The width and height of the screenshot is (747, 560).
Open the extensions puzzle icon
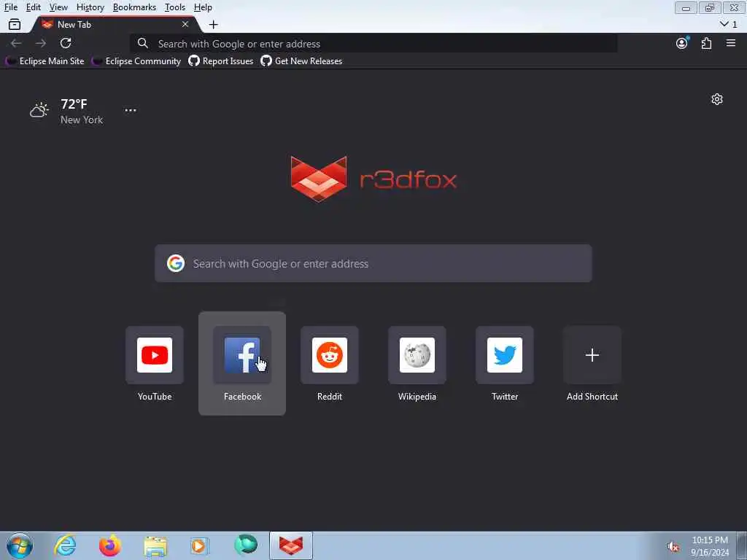(706, 43)
